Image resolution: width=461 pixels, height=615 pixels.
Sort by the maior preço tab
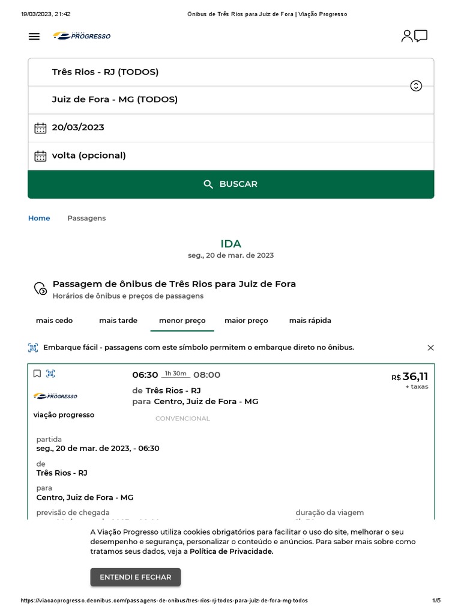[x=246, y=321]
